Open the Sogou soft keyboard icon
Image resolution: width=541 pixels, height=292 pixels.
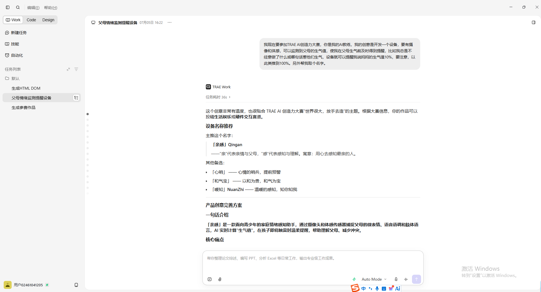click(384, 289)
